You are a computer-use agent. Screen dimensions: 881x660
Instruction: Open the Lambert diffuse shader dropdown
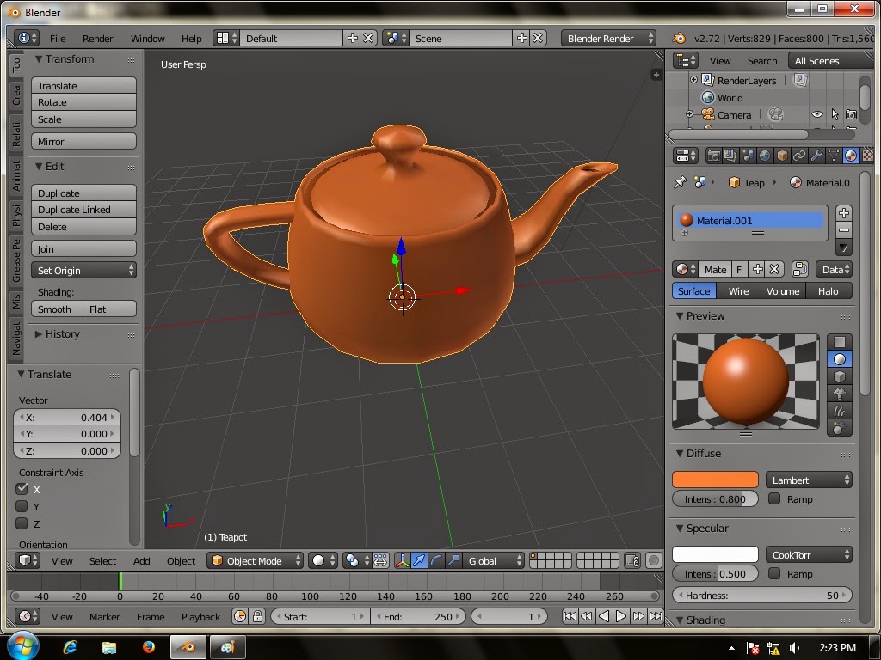[809, 480]
